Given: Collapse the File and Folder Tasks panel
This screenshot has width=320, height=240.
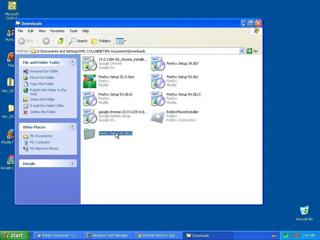Looking at the screenshot, I should (72, 62).
